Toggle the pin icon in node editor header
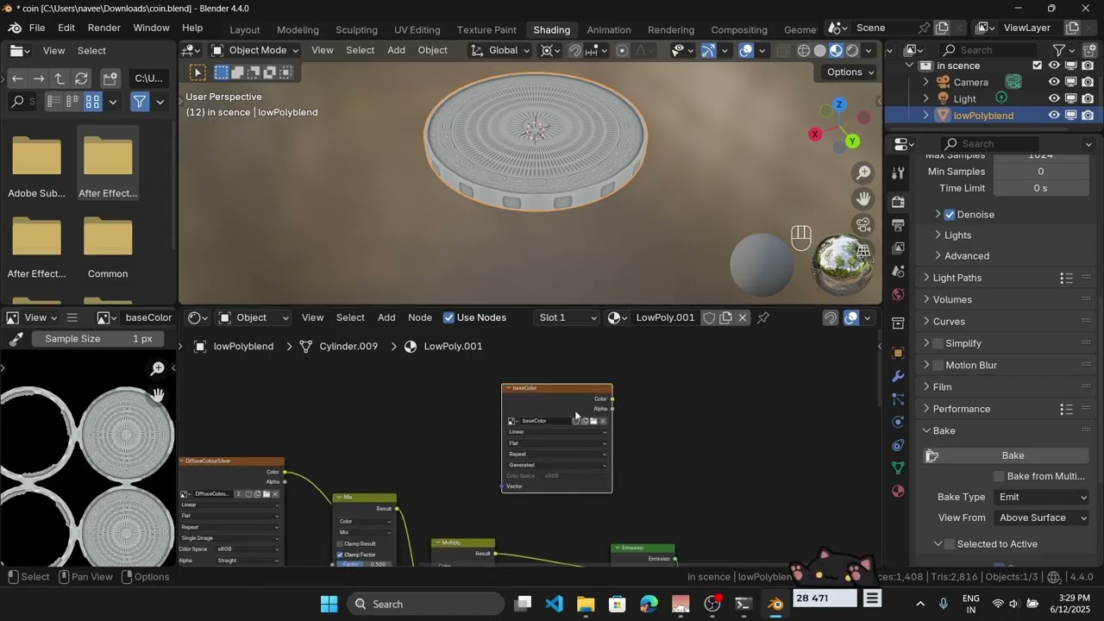Viewport: 1104px width, 621px height. (763, 317)
